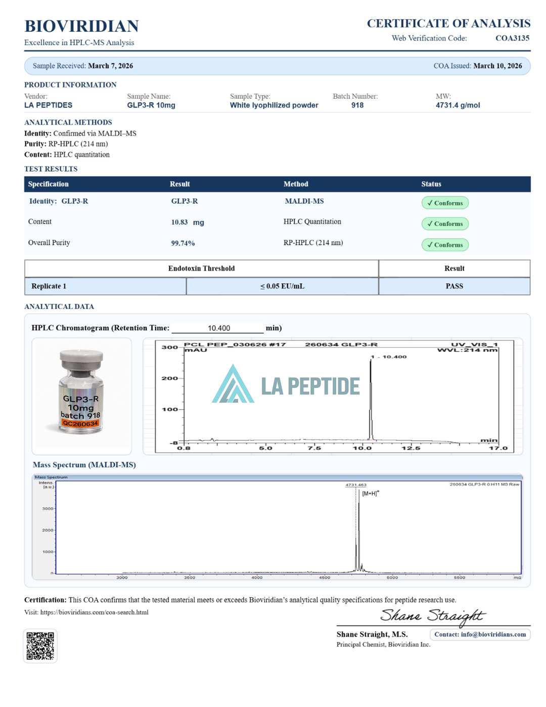Click the Overall Purity Conforms badge
This screenshot has width=546, height=707.
445,245
